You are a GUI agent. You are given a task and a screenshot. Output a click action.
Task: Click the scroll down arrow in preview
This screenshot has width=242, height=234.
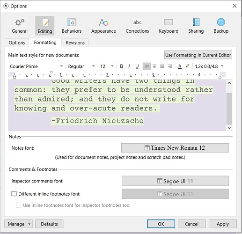229,128
